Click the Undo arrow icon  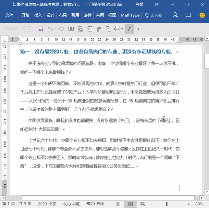(50, 29)
